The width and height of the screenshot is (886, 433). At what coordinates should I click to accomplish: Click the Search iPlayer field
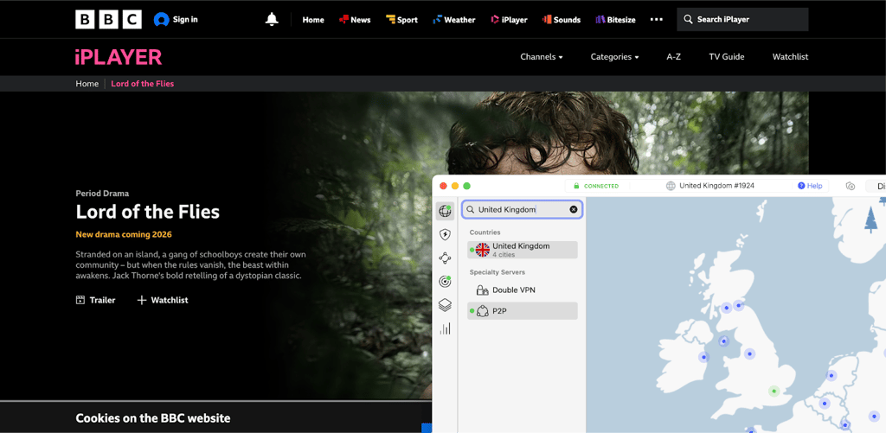point(742,19)
